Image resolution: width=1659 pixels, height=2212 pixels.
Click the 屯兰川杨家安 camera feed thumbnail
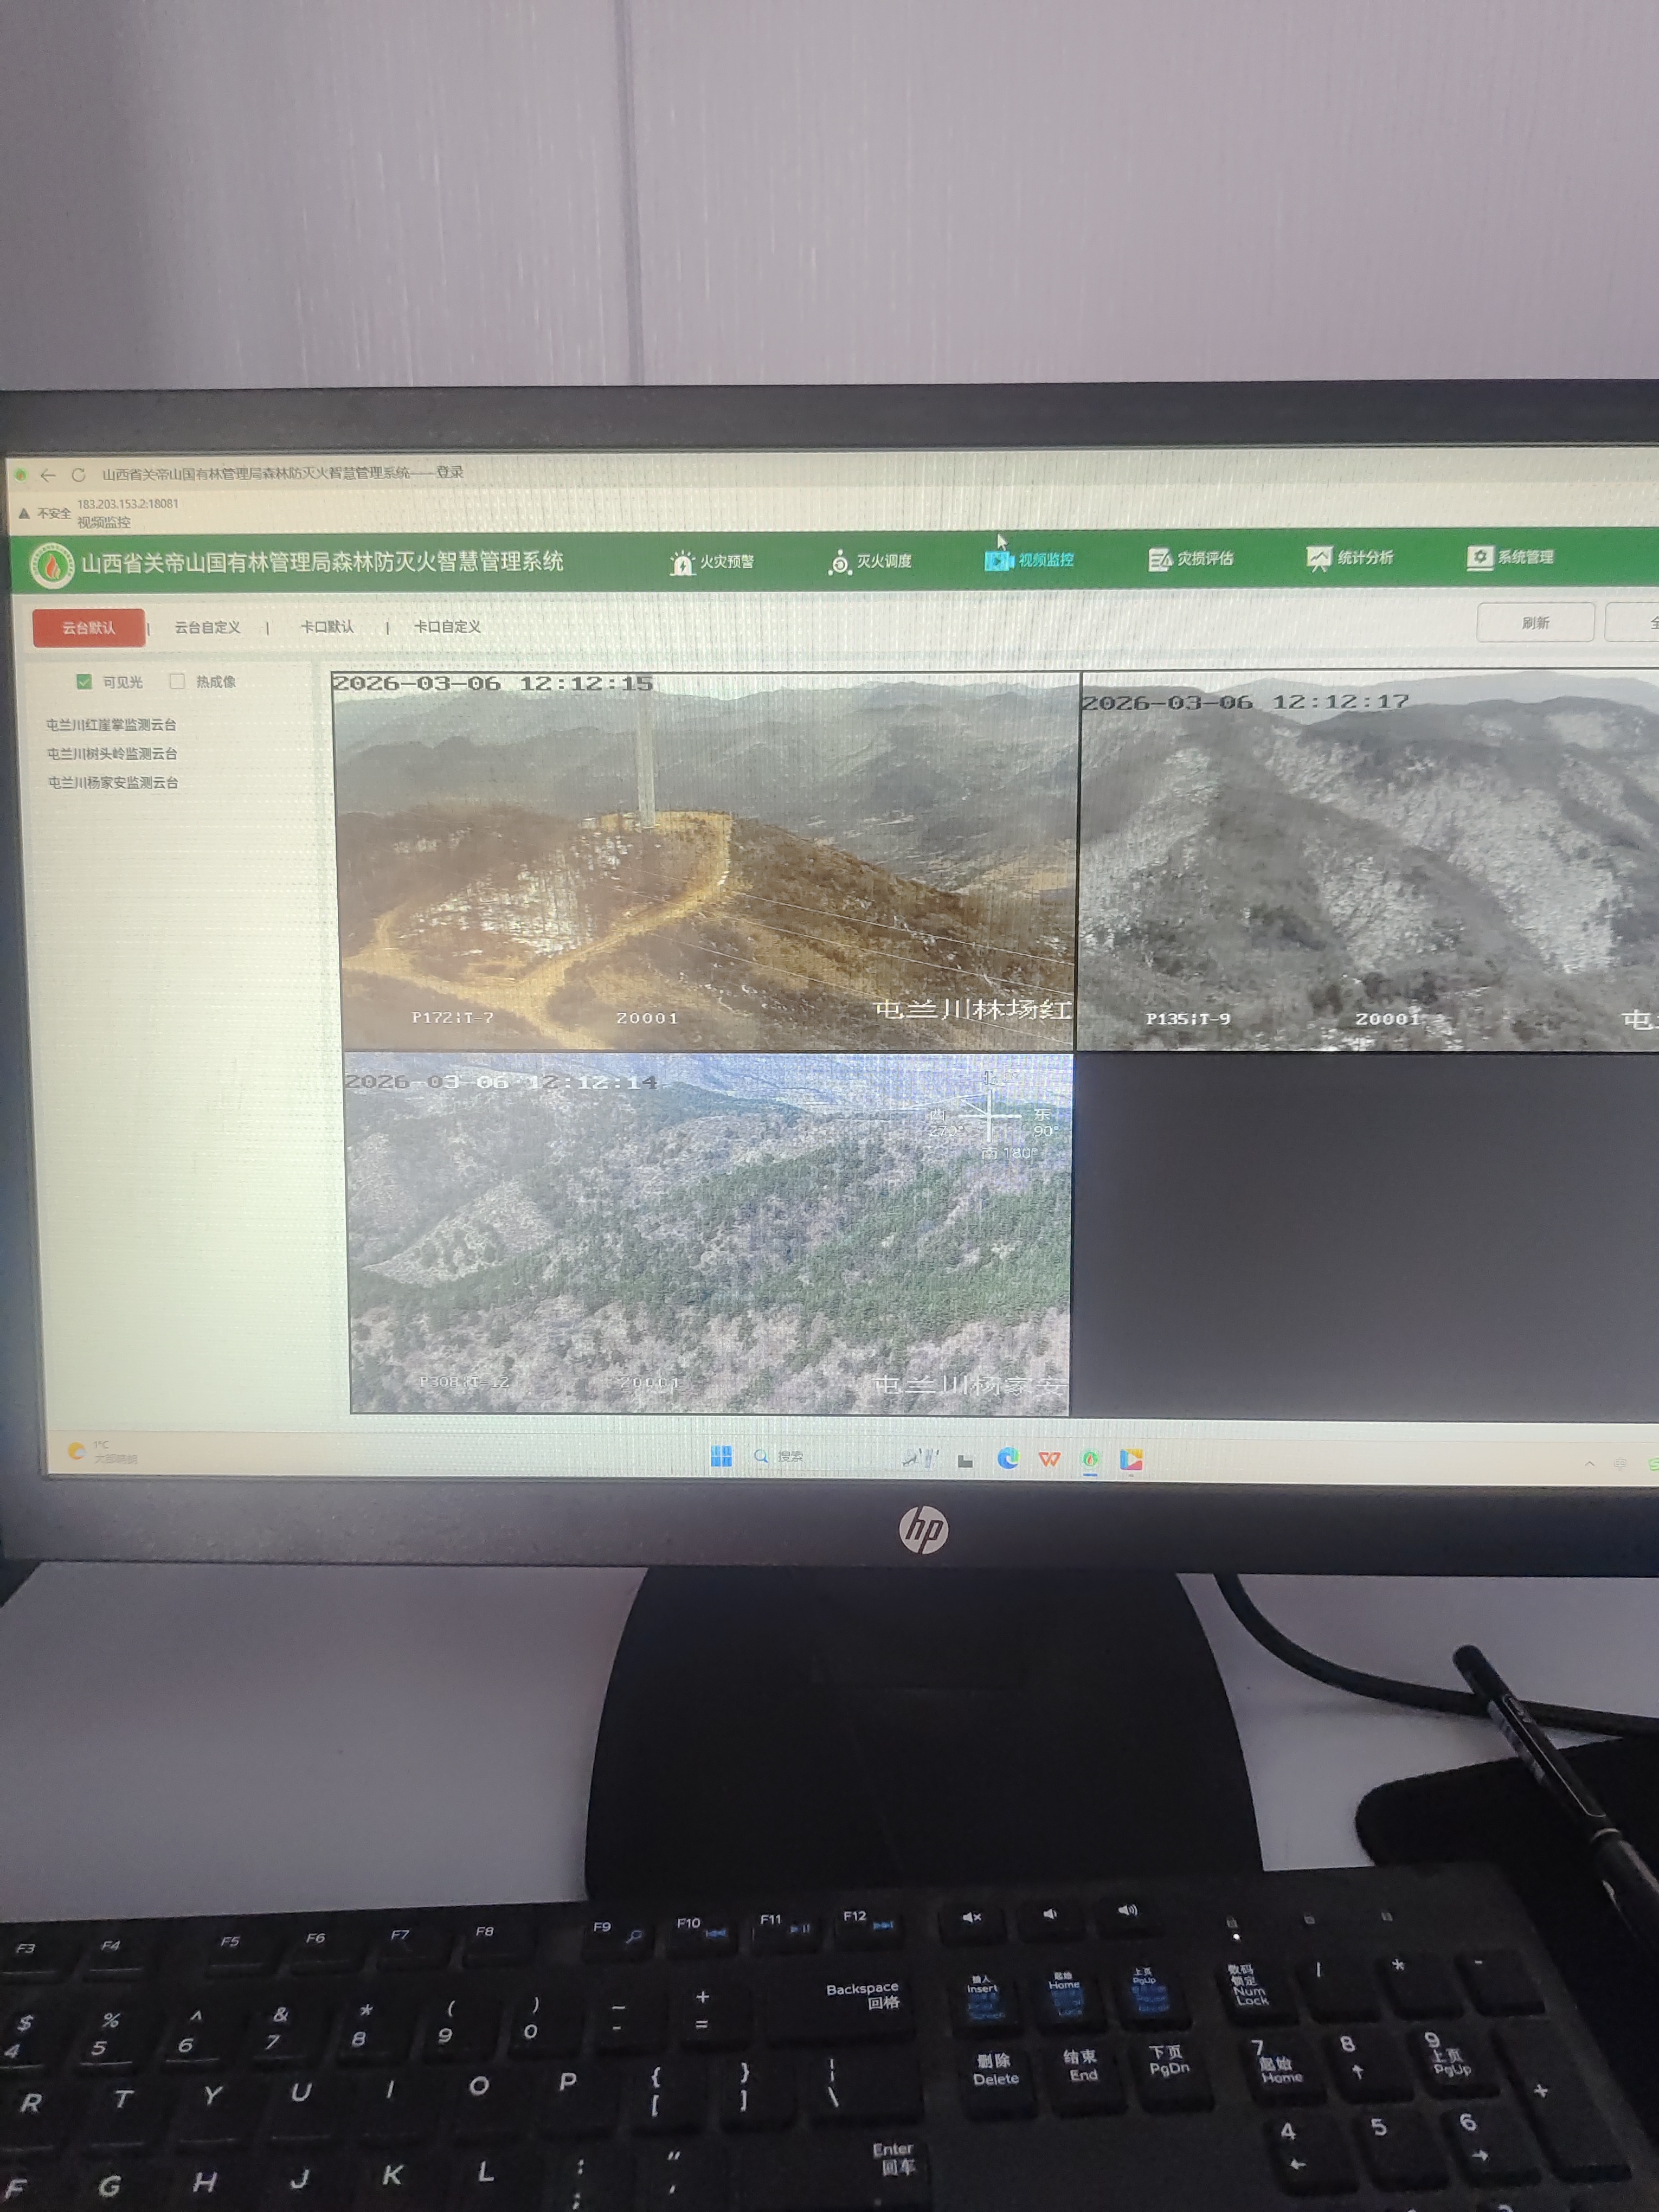pyautogui.click(x=709, y=1232)
